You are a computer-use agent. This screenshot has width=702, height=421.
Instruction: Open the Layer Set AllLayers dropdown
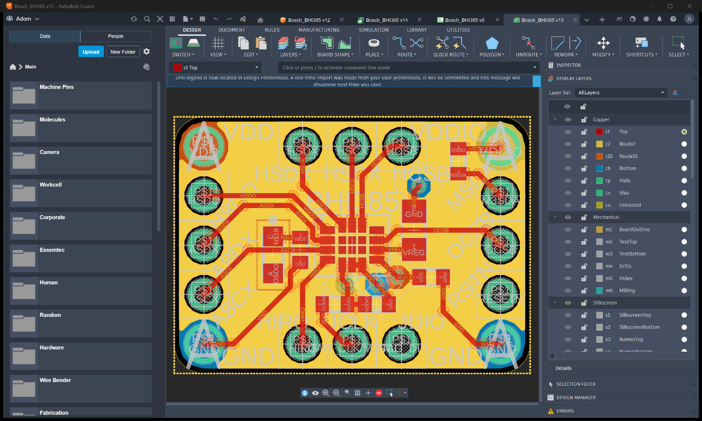[x=621, y=93]
